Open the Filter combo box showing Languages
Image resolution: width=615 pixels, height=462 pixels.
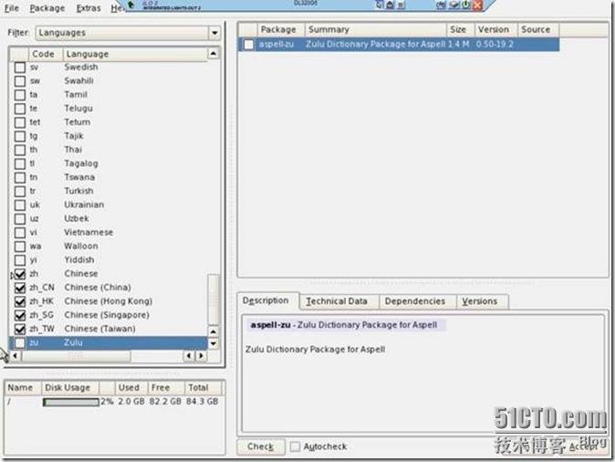click(128, 33)
